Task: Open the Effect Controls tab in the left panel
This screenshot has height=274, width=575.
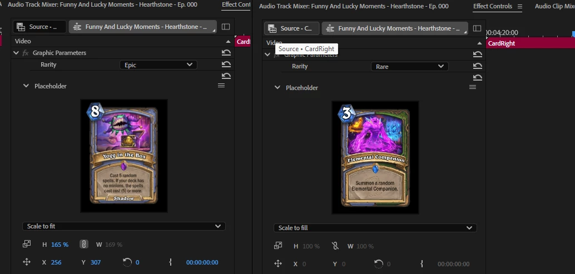Action: pyautogui.click(x=236, y=5)
